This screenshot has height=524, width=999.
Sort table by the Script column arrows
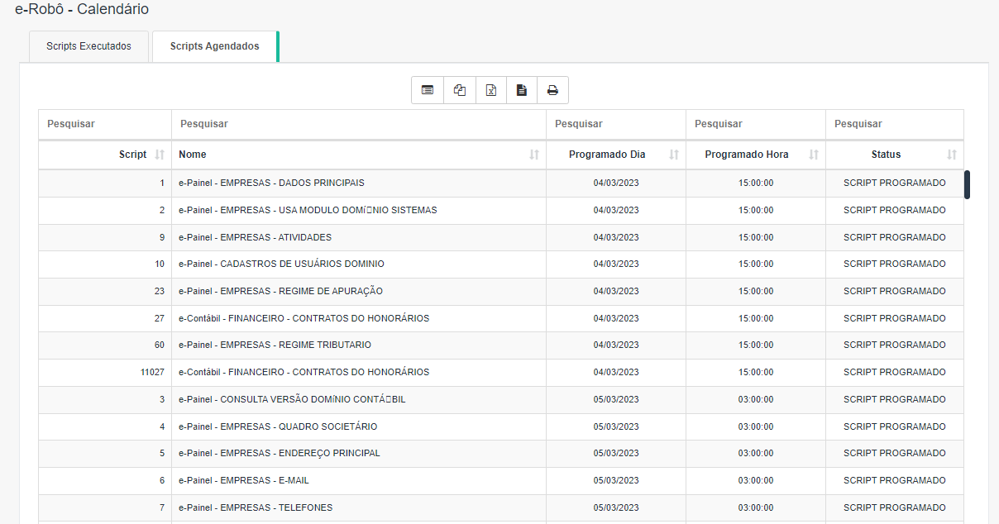(160, 155)
